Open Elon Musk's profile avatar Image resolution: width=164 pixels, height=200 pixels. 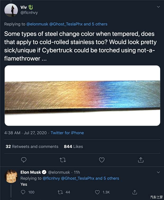click(11, 177)
